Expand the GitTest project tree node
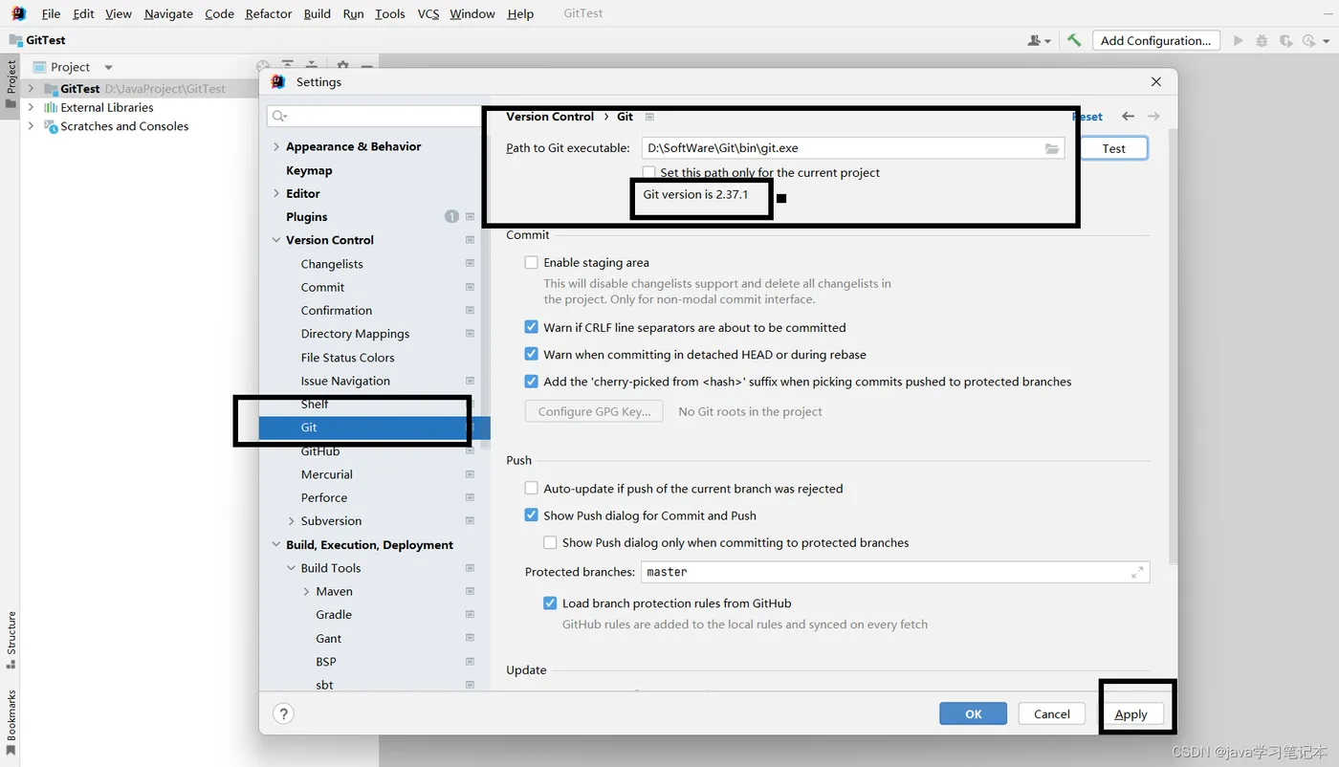Screen dimensions: 1339x767 point(32,88)
